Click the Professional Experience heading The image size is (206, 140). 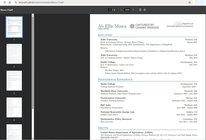[115, 80]
